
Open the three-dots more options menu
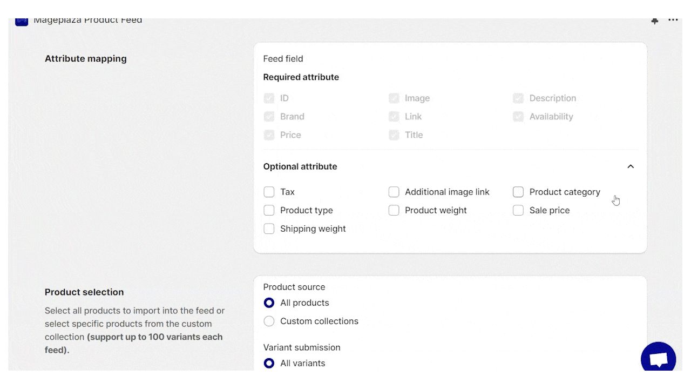coord(673,21)
